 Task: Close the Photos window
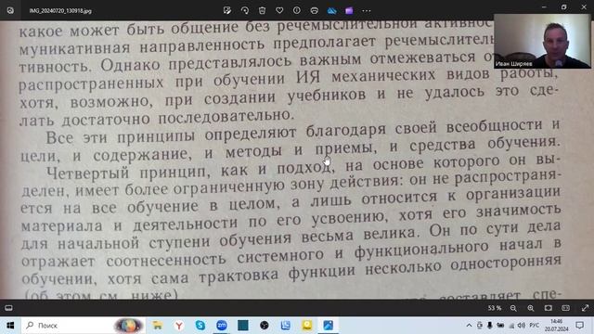coord(584,6)
